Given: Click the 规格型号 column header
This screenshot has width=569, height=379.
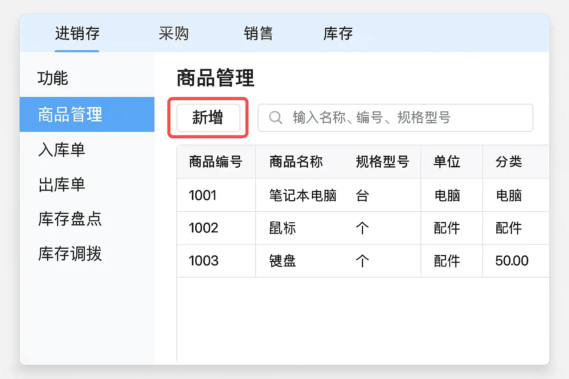Looking at the screenshot, I should (x=382, y=162).
